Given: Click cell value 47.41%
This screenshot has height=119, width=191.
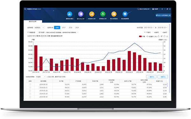Looking at the screenshot, I should click(149, 85).
